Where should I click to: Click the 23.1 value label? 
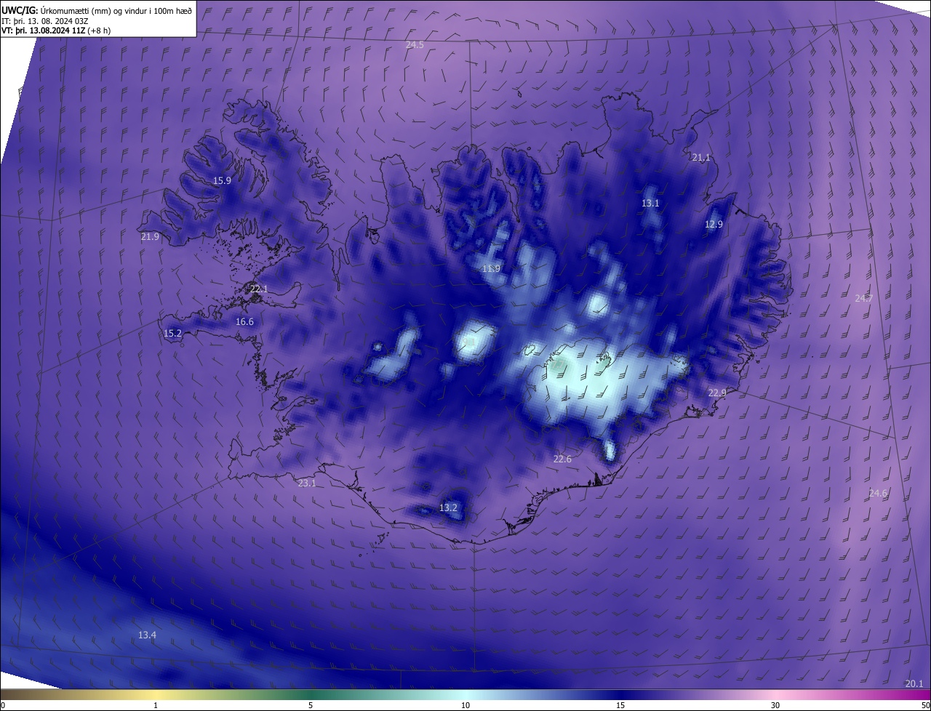[308, 483]
